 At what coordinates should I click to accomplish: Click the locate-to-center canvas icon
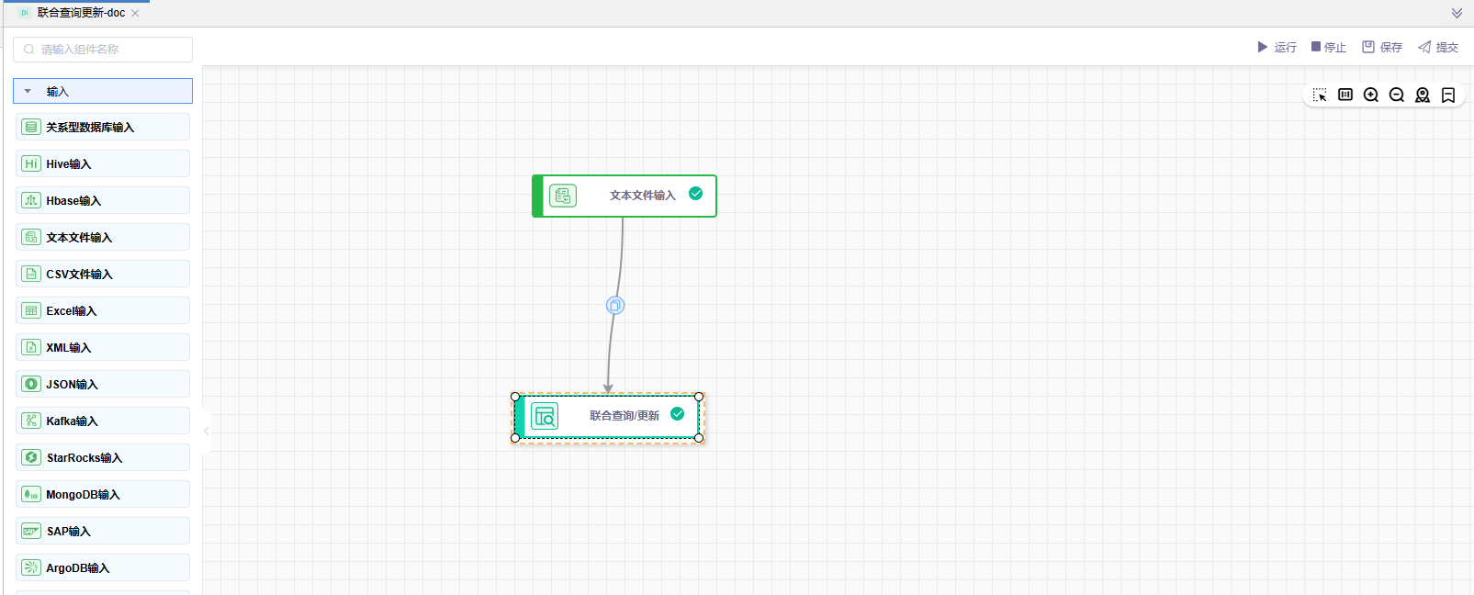coord(1423,95)
